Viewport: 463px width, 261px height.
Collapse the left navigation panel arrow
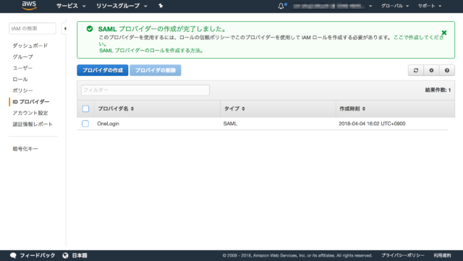point(64,29)
